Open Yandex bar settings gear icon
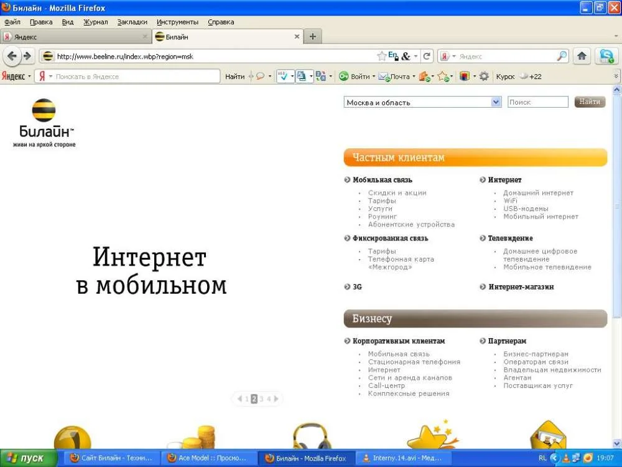 click(x=484, y=77)
